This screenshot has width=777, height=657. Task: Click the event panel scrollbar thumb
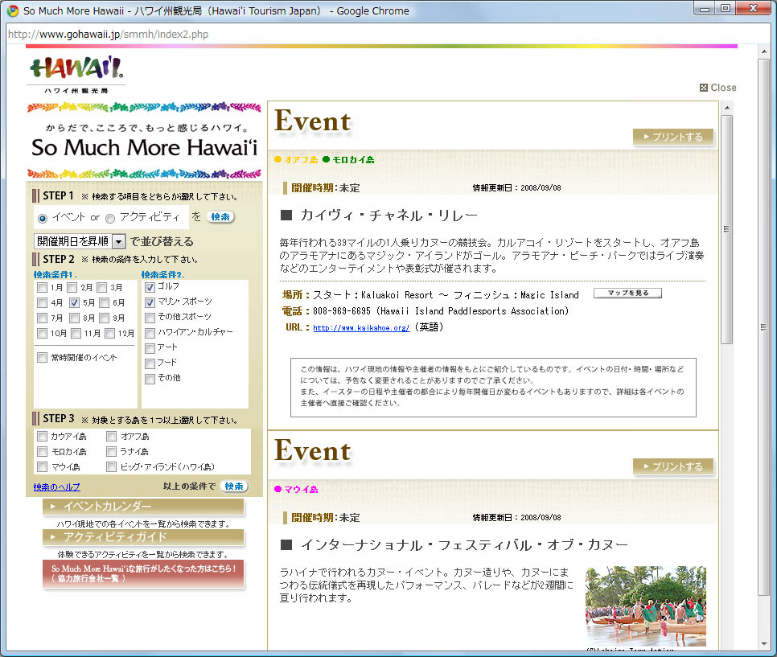click(x=727, y=229)
